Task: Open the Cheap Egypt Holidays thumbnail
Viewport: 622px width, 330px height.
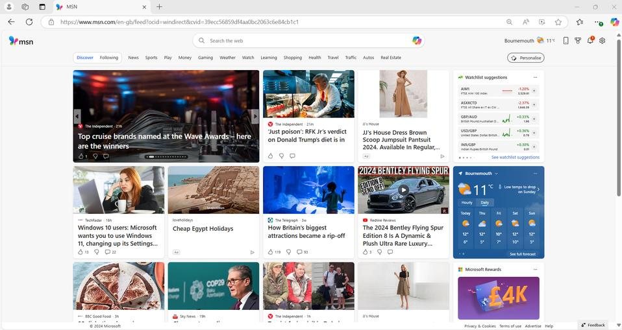Action: click(214, 190)
